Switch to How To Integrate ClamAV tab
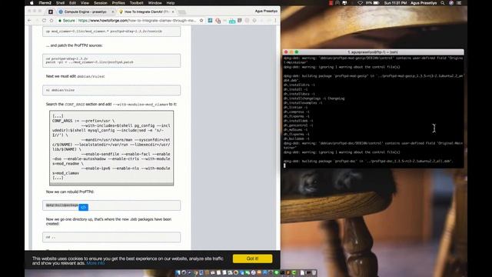The image size is (492, 277). (x=147, y=12)
